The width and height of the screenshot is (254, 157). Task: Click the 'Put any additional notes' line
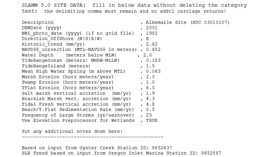pyautogui.click(x=72, y=132)
